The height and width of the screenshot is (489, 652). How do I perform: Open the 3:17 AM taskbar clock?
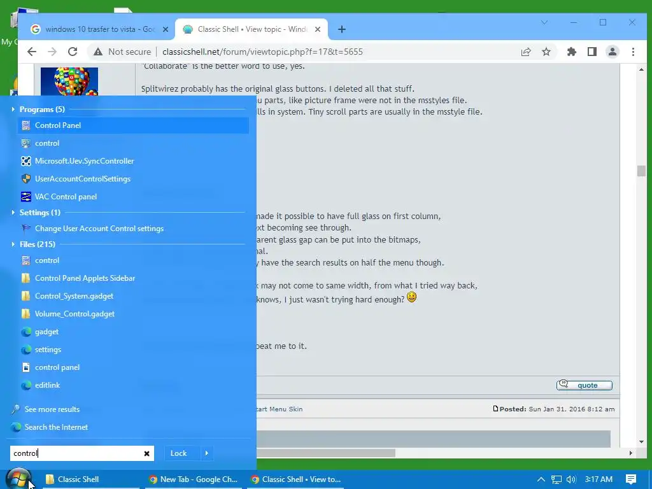coord(599,479)
